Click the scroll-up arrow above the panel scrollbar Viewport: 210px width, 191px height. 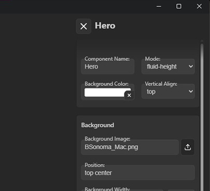pos(202,41)
